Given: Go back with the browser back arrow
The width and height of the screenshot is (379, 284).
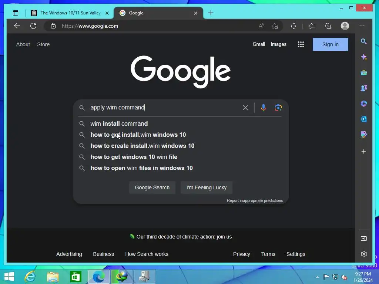Looking at the screenshot, I should pos(17,26).
